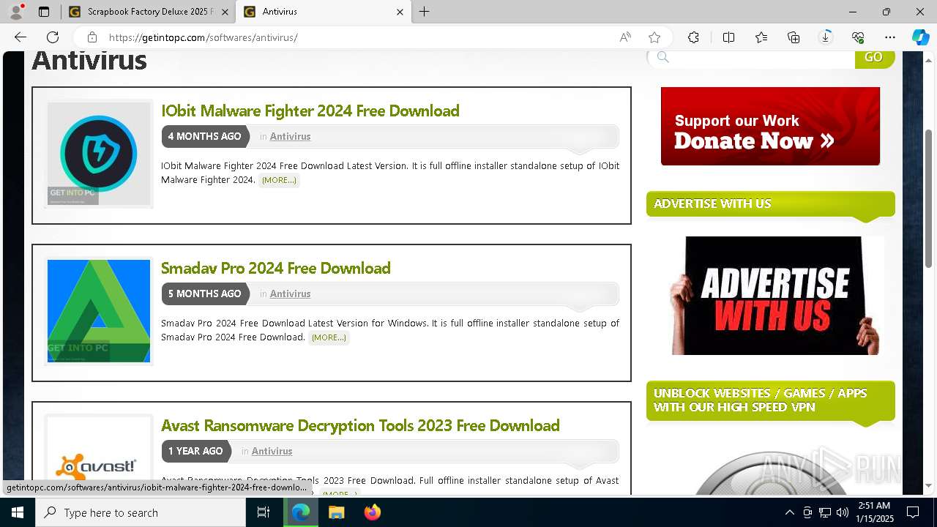Click MORE link for Smadav Pro
Screen dimensions: 937x527
point(329,337)
